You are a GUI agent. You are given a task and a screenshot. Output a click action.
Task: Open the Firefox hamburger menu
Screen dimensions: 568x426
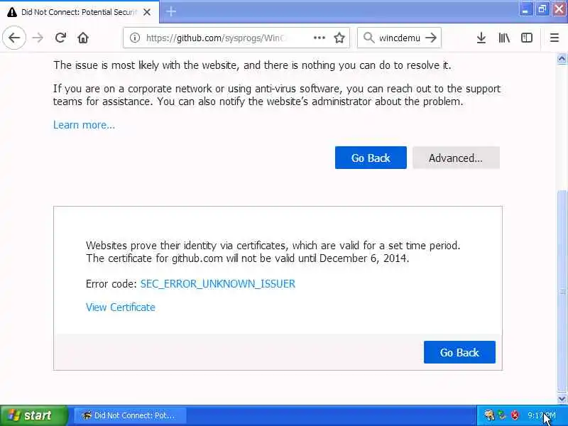click(555, 38)
